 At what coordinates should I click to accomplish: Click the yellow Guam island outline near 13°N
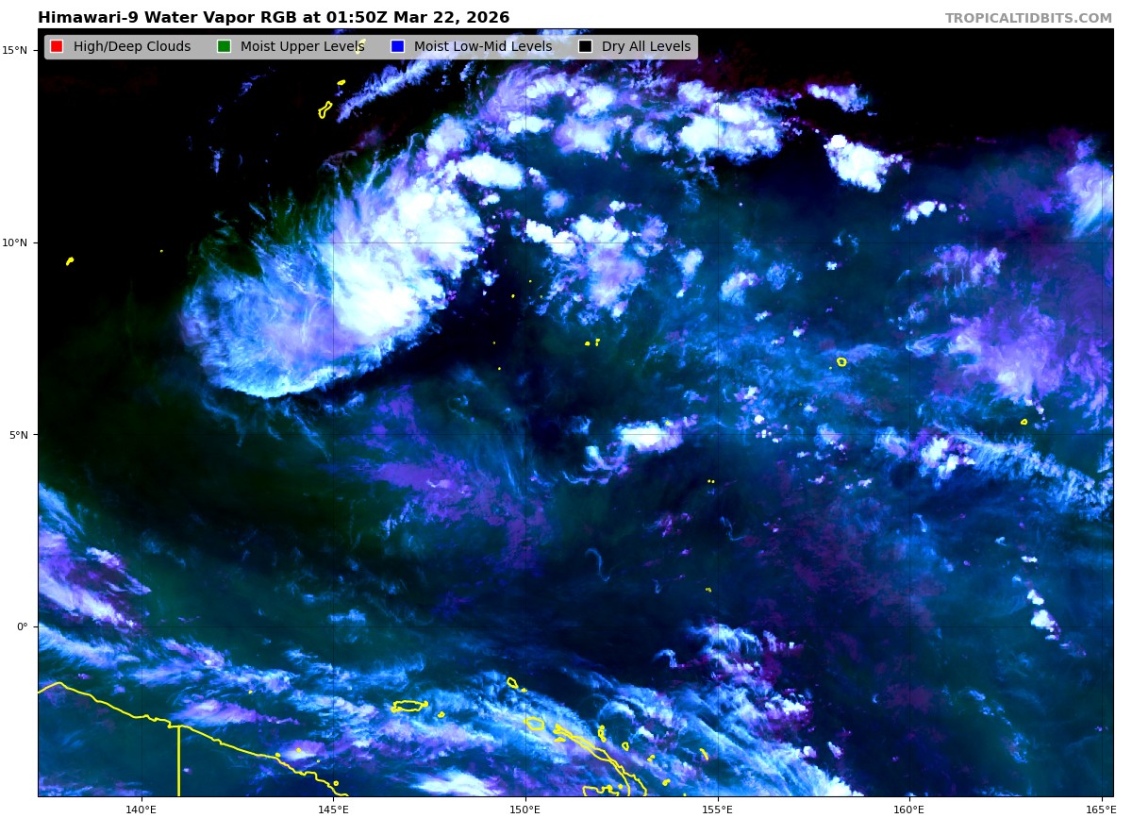pos(325,109)
